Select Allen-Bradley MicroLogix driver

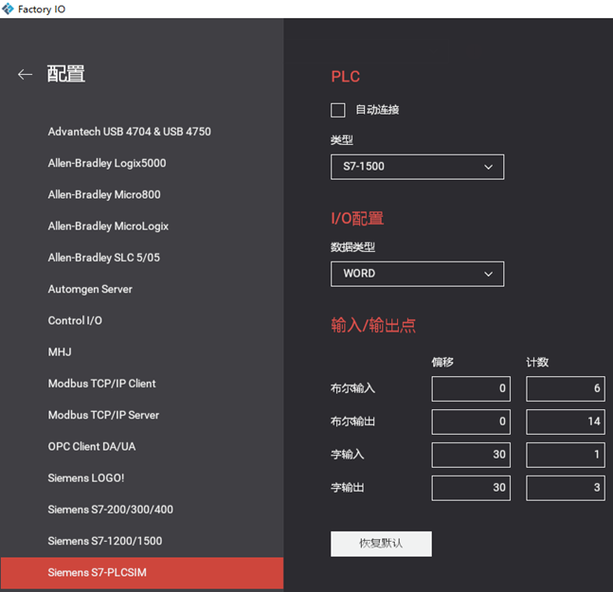pos(108,226)
